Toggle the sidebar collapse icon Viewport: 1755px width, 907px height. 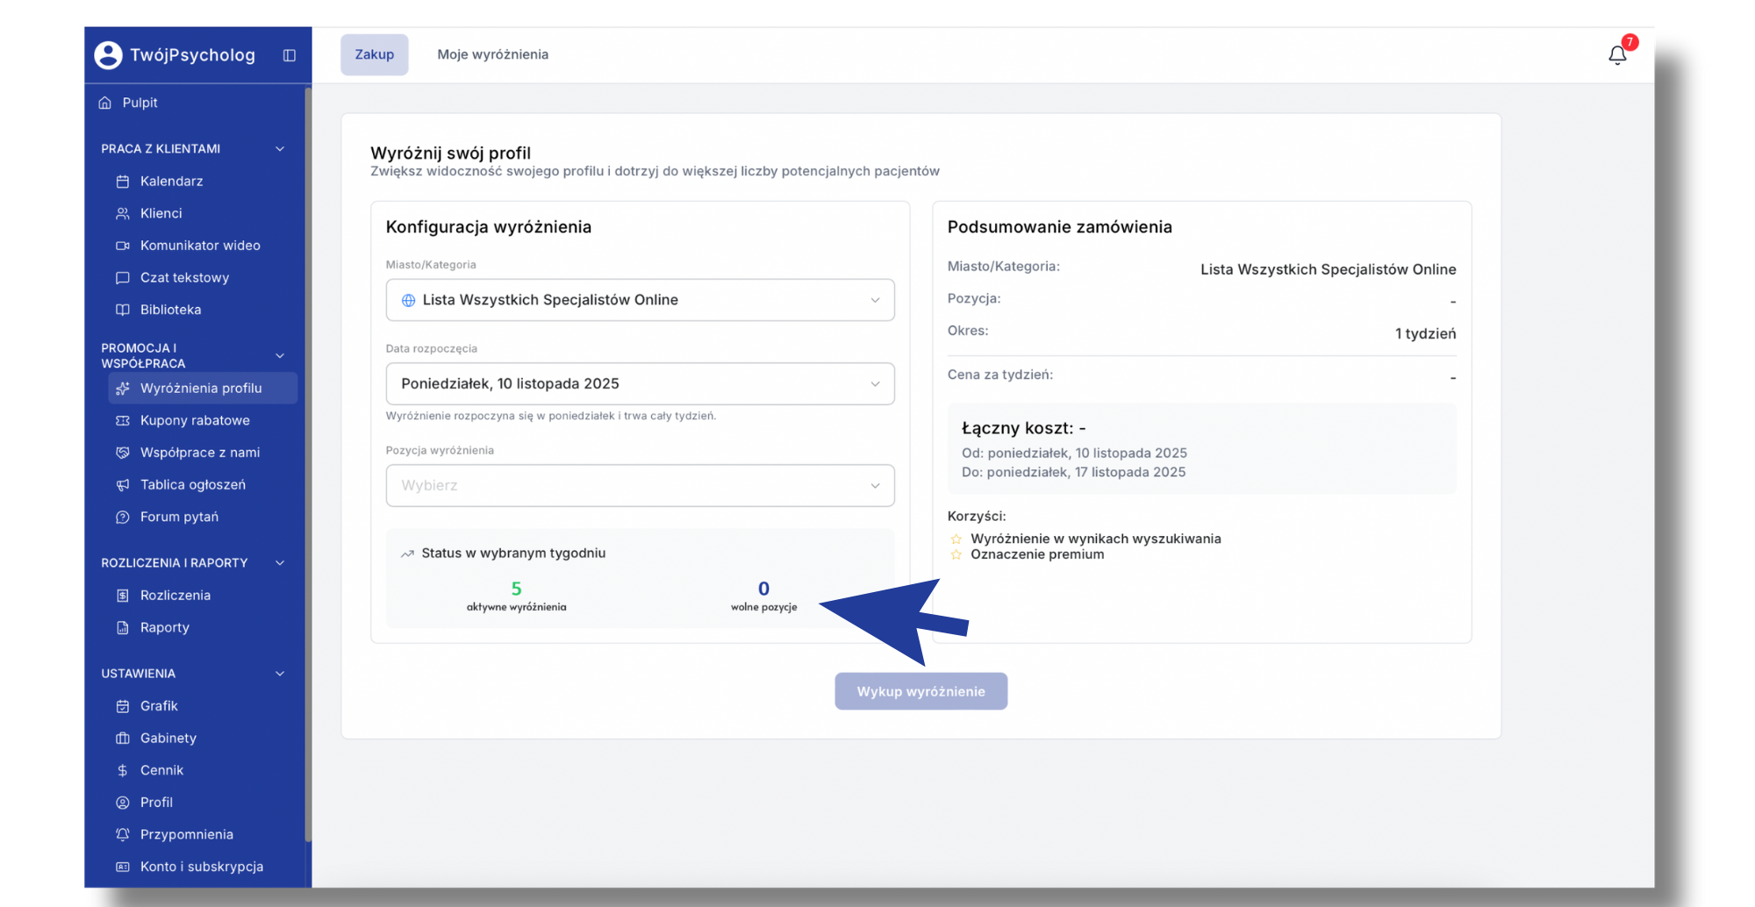[290, 55]
